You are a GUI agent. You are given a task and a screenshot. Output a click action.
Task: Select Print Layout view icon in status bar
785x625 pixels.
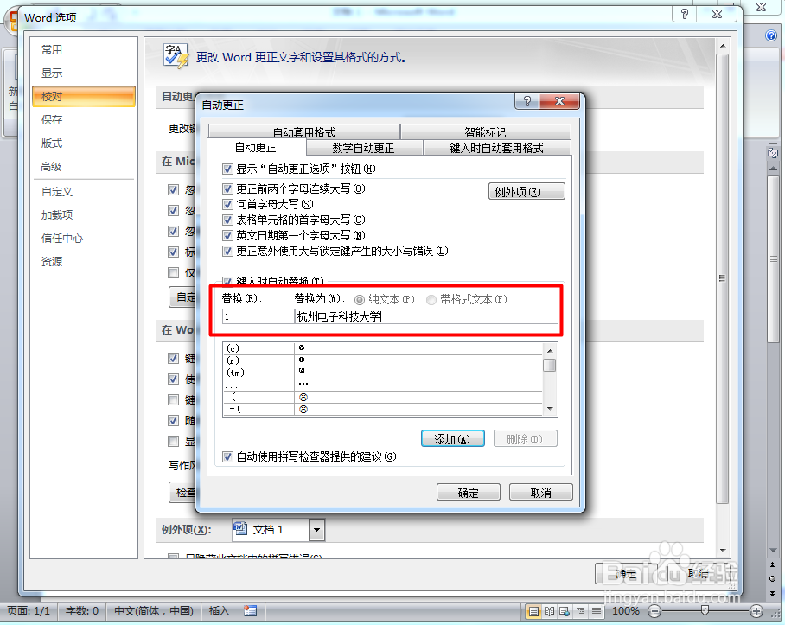click(x=533, y=611)
